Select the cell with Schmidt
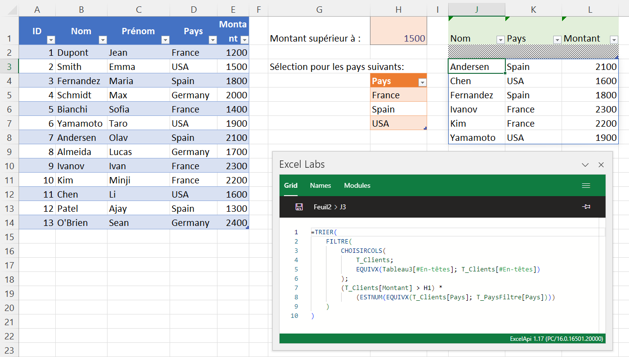The width and height of the screenshot is (629, 357). [81, 95]
